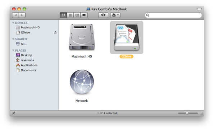
Task: Open the raycombs home folder
Action: (25, 60)
